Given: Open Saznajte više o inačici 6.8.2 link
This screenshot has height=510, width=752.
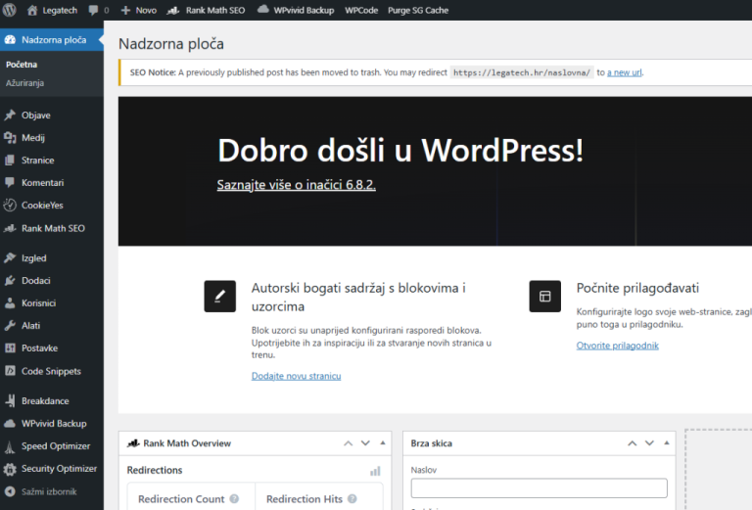Looking at the screenshot, I should [x=296, y=185].
